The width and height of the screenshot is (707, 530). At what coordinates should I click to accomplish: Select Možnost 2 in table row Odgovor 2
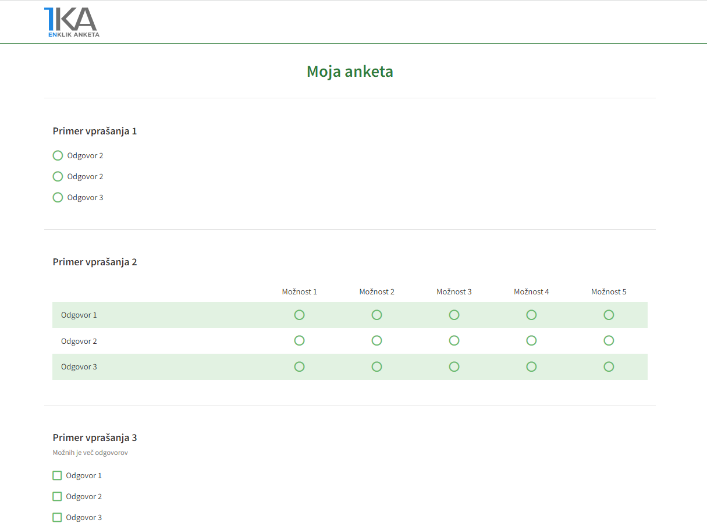pos(376,340)
